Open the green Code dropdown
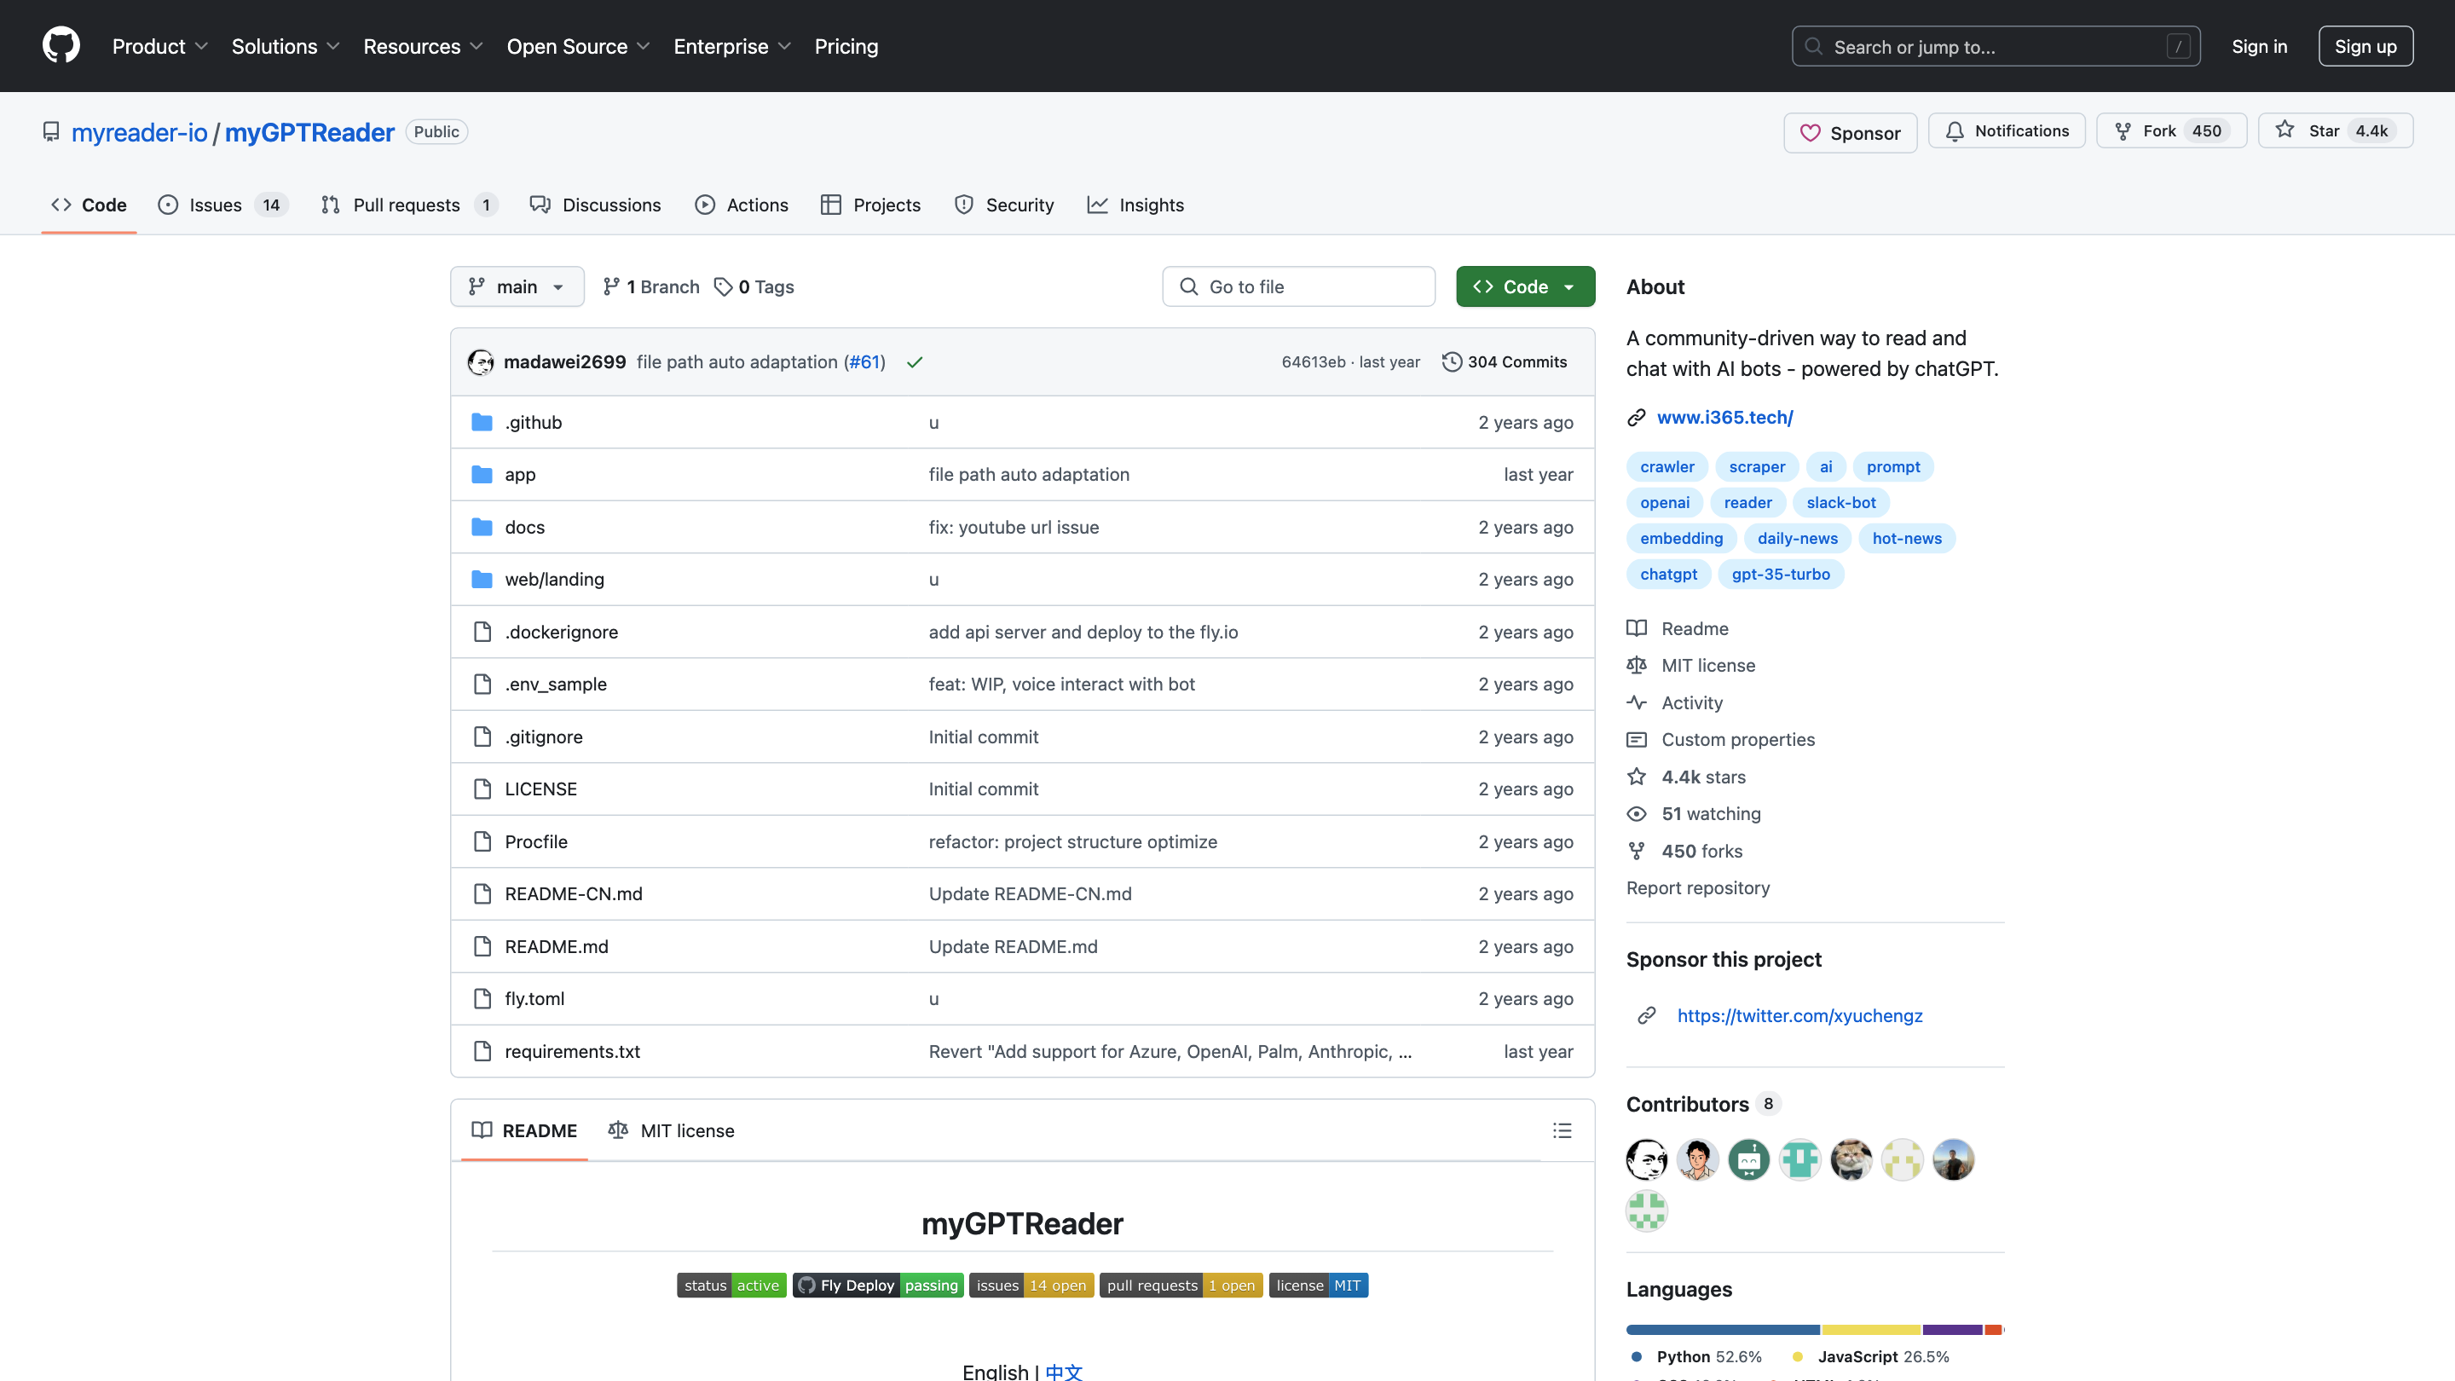2455x1381 pixels. (1525, 287)
